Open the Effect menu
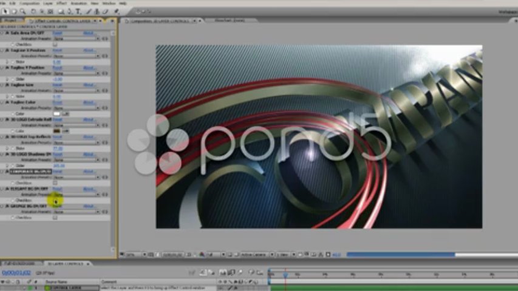This screenshot has height=291, width=518. point(61,3)
